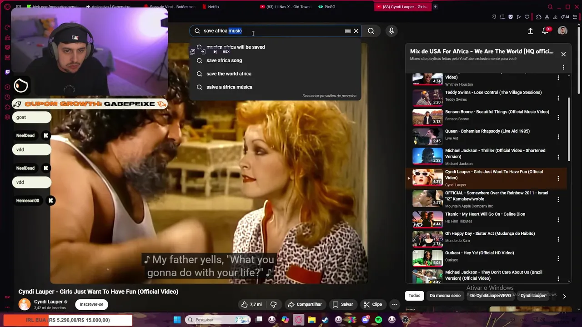
Task: Open the Cyndi Lauper channel name
Action: point(48,302)
